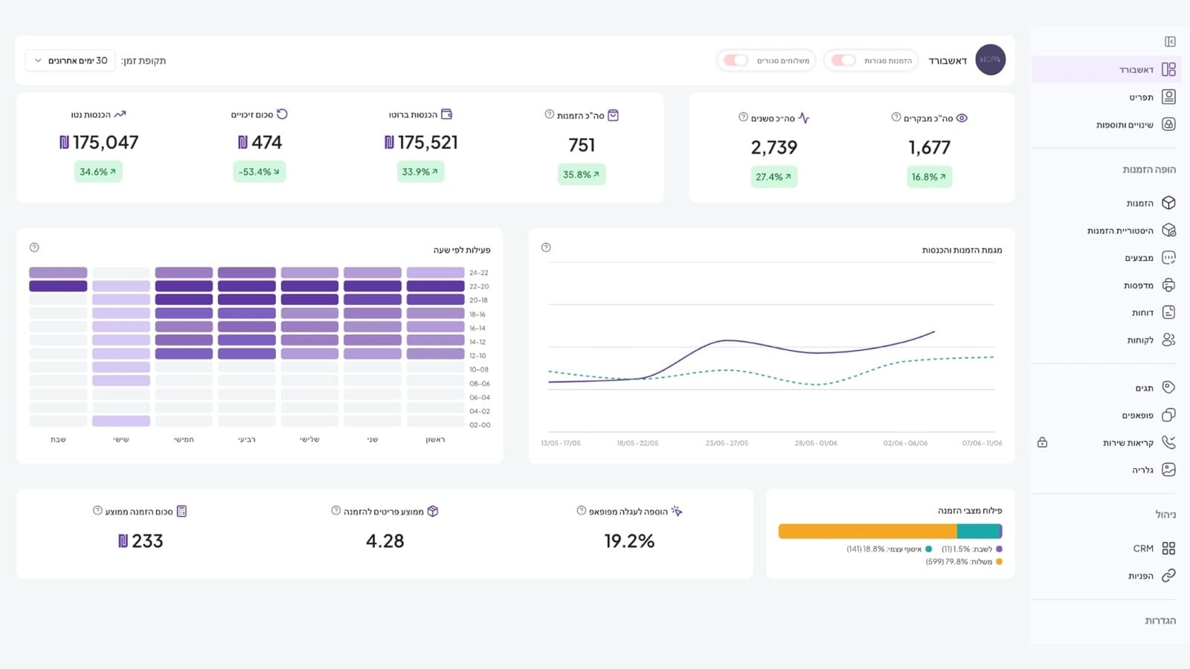The width and height of the screenshot is (1190, 669).
Task: Collapse the sidebar panel icon
Action: pos(1170,42)
